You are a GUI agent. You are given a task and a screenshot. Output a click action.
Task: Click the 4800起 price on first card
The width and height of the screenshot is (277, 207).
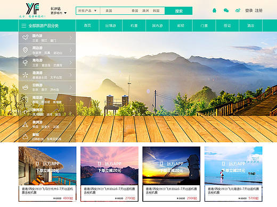tap(68, 198)
